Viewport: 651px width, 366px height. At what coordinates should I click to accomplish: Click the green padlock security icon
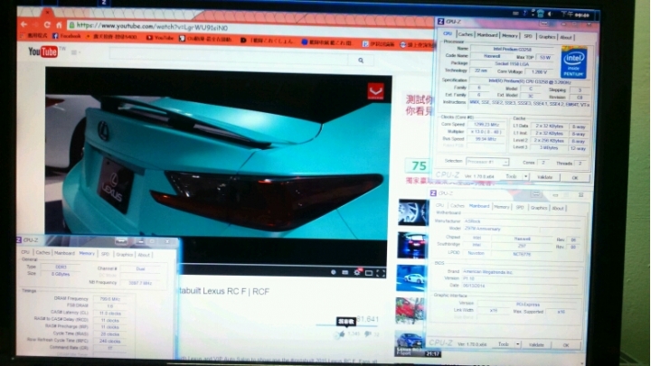point(71,25)
